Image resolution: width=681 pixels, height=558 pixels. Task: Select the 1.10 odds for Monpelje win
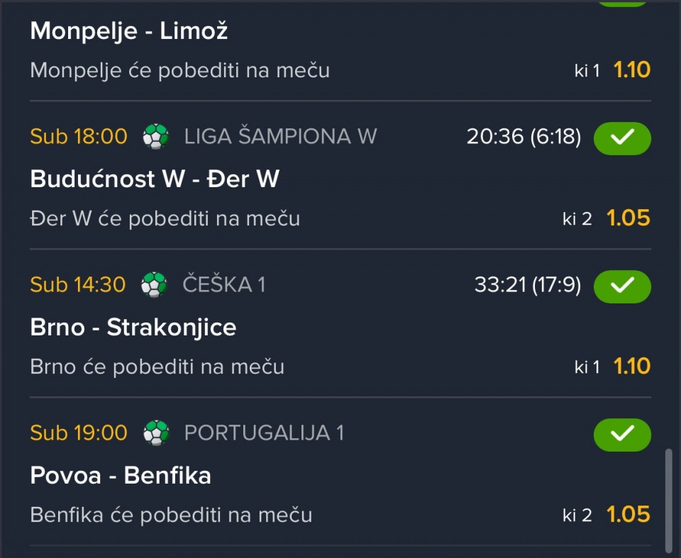click(x=631, y=69)
